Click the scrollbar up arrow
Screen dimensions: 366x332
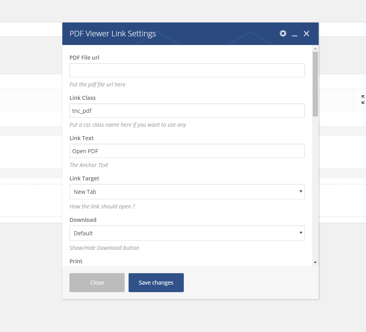pyautogui.click(x=315, y=49)
